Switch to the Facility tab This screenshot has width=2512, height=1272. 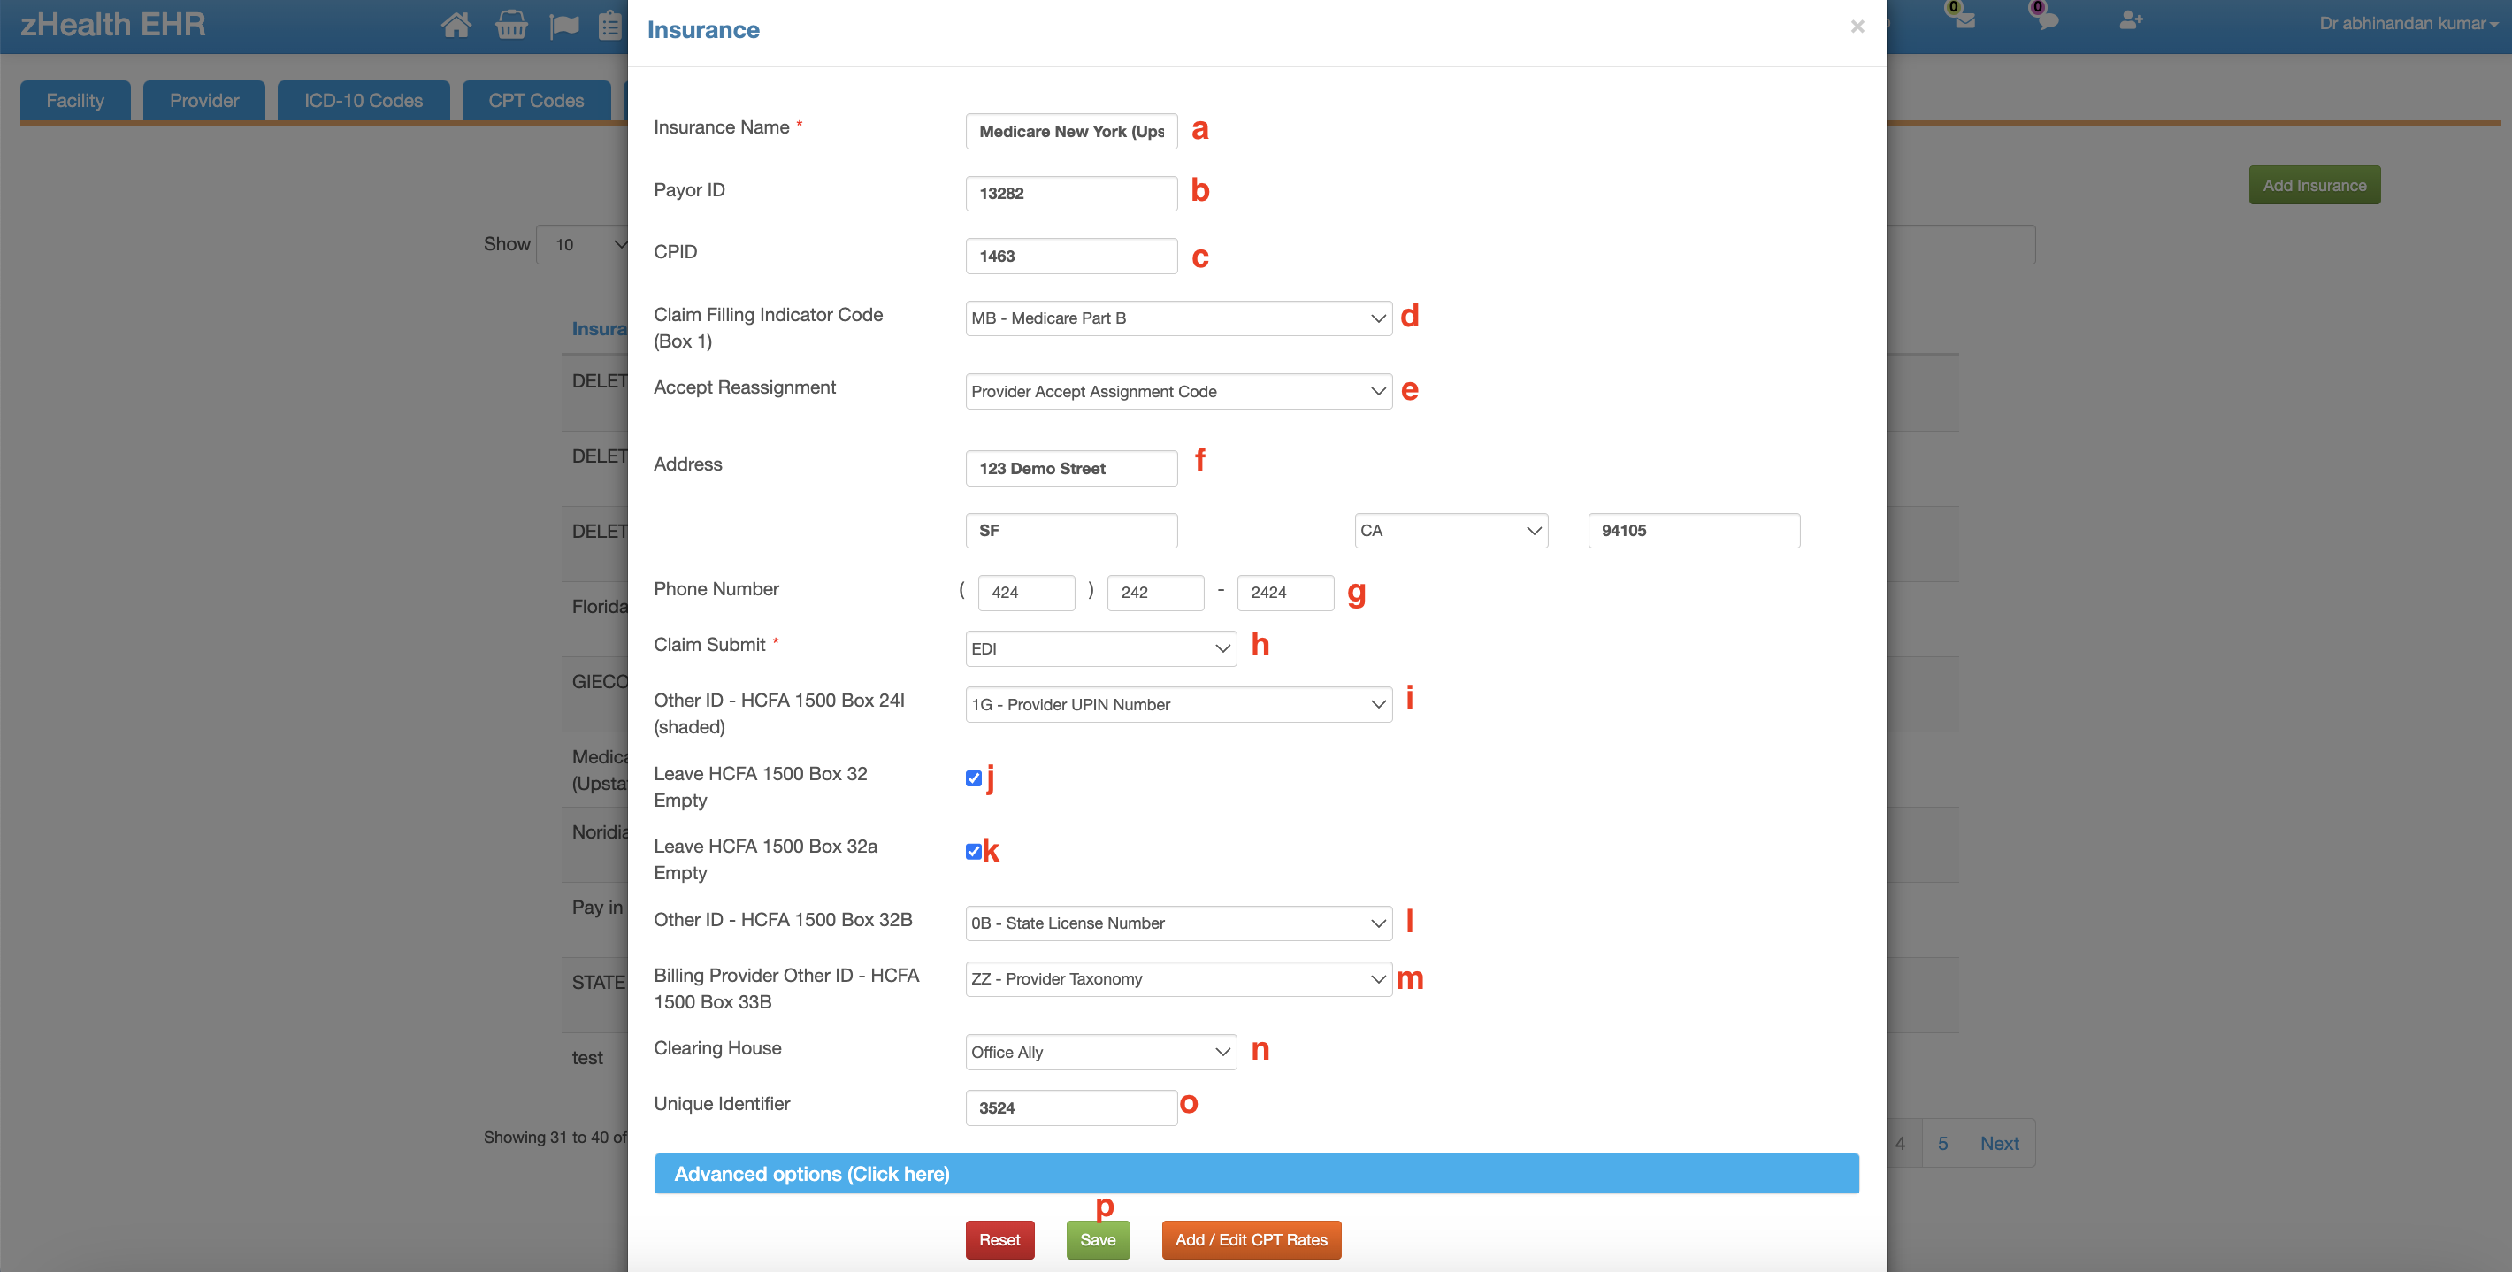point(75,101)
